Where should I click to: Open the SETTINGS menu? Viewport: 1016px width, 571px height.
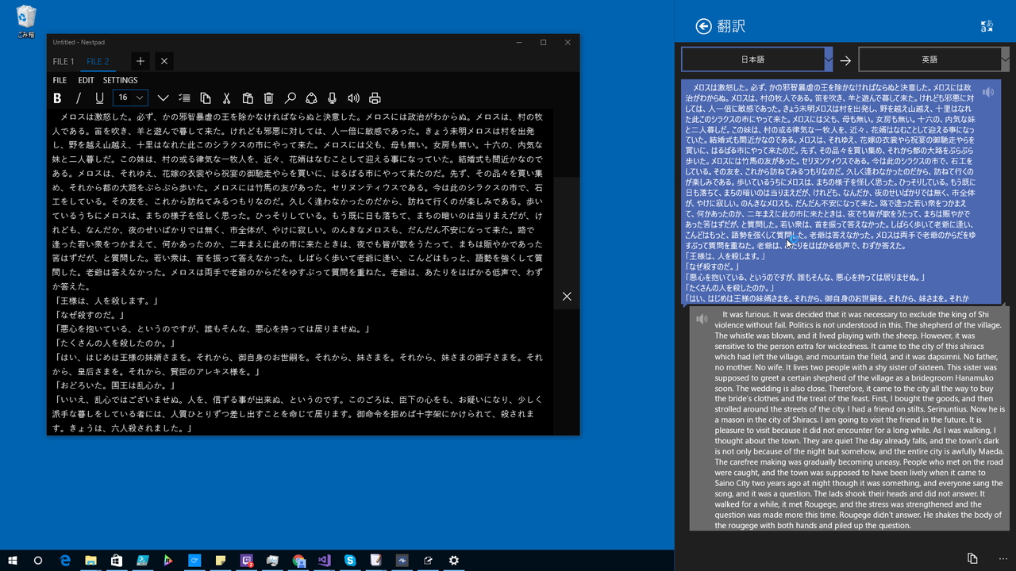click(120, 80)
